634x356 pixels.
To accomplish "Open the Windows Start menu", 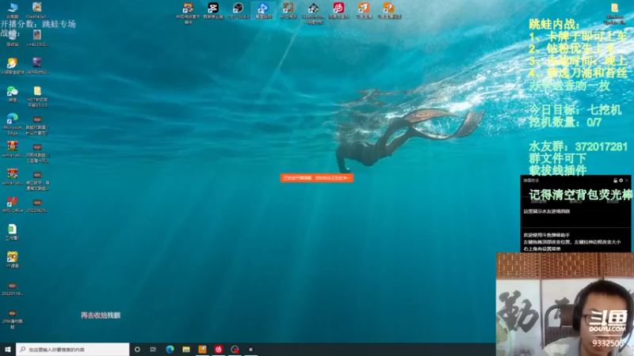I will (8, 350).
